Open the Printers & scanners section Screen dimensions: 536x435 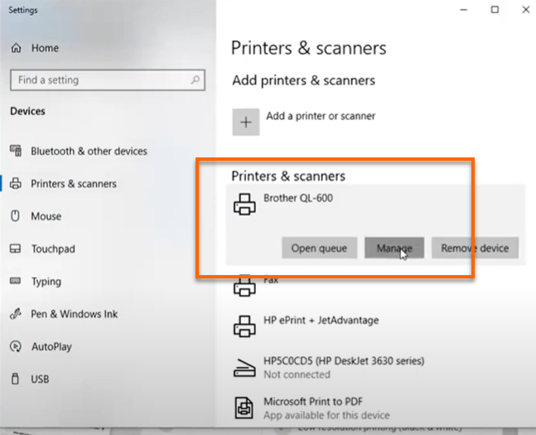tap(73, 184)
